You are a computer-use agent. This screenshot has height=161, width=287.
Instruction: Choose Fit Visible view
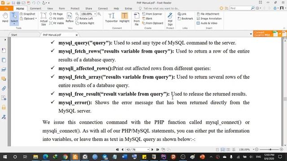point(57,23)
